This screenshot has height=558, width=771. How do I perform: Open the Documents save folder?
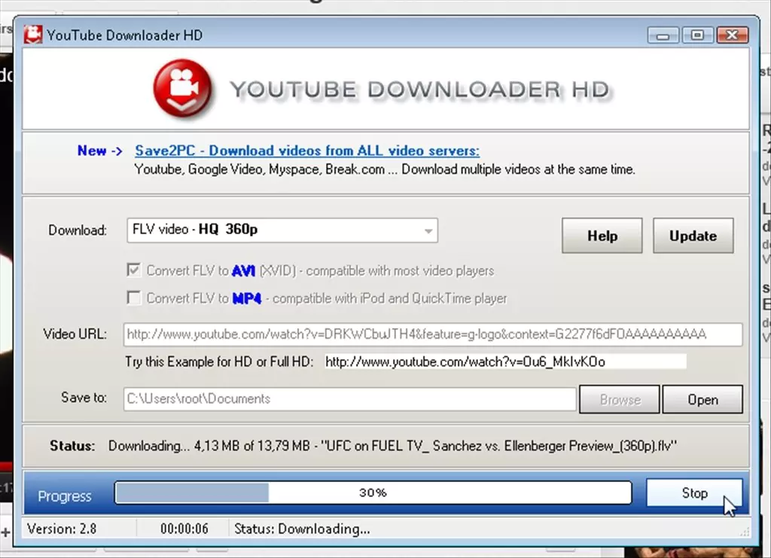pyautogui.click(x=702, y=399)
